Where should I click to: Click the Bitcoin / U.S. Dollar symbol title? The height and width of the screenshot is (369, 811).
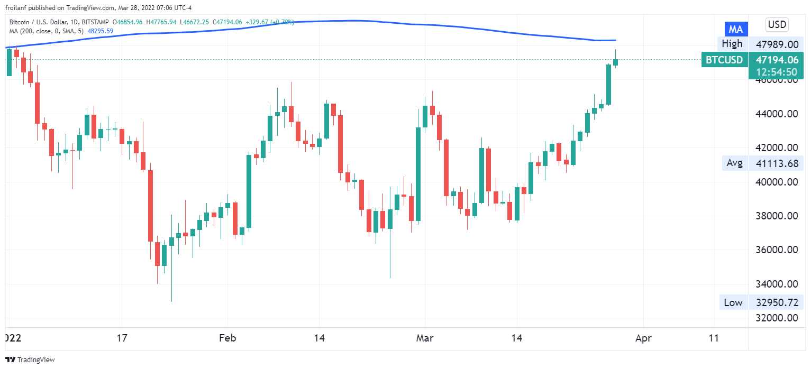point(44,22)
